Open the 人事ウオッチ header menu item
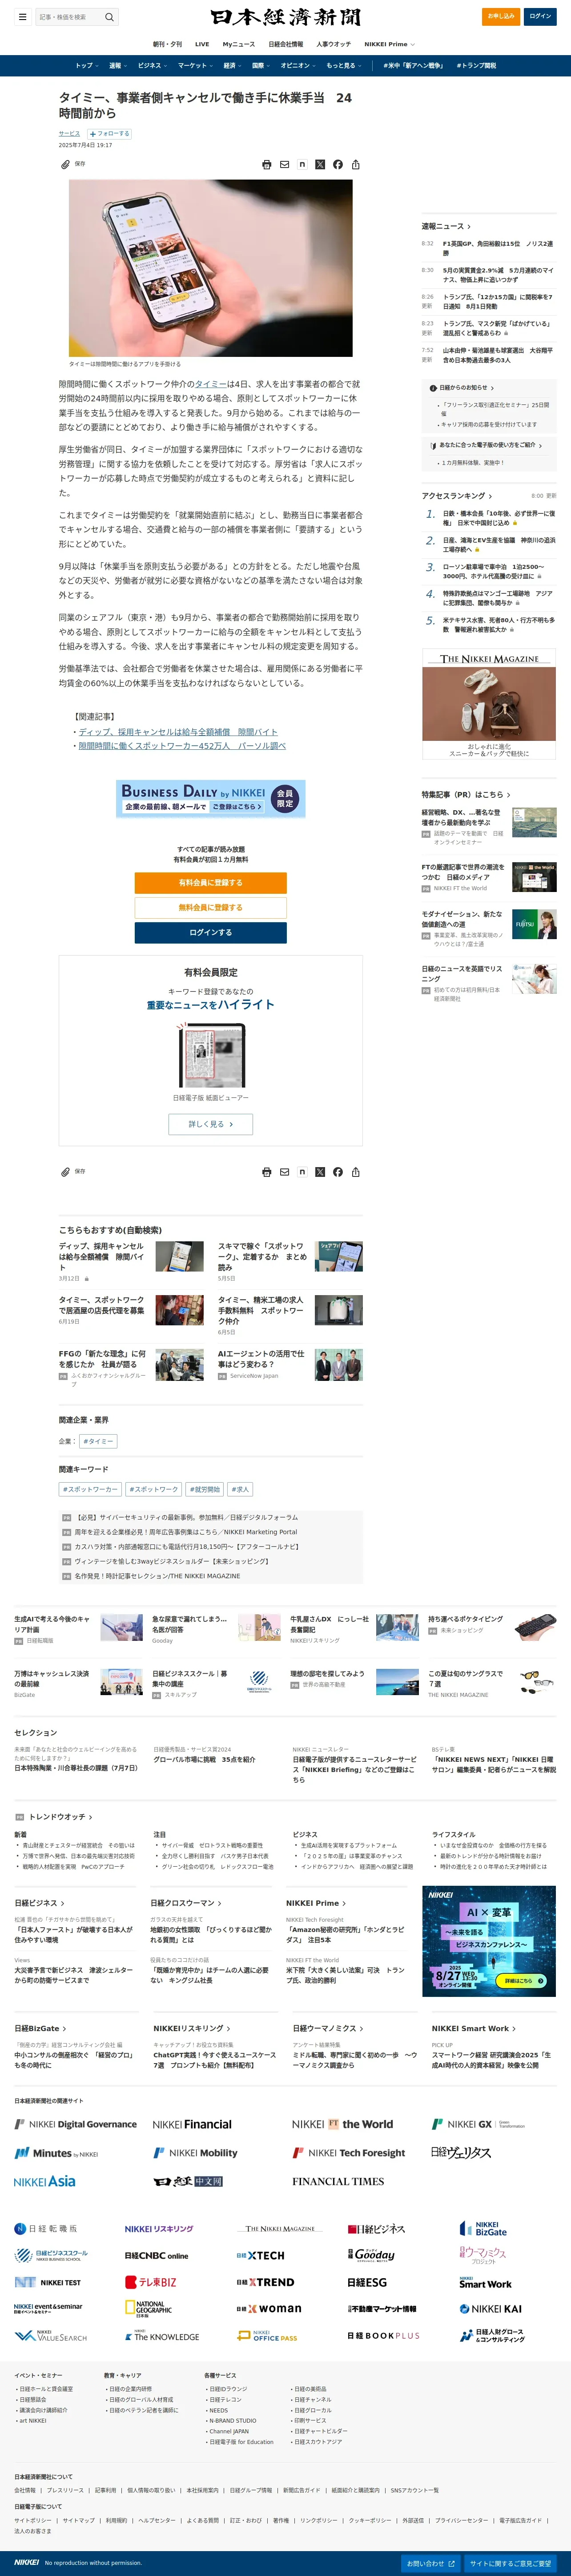 click(x=334, y=44)
